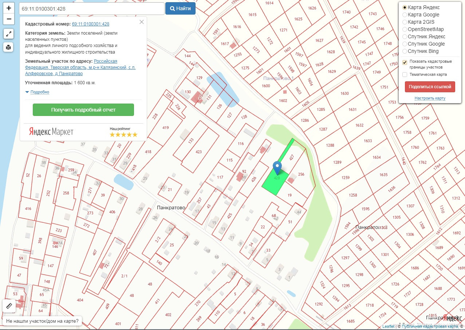
Task: Toggle fullscreen map view icon
Action: [x=9, y=34]
